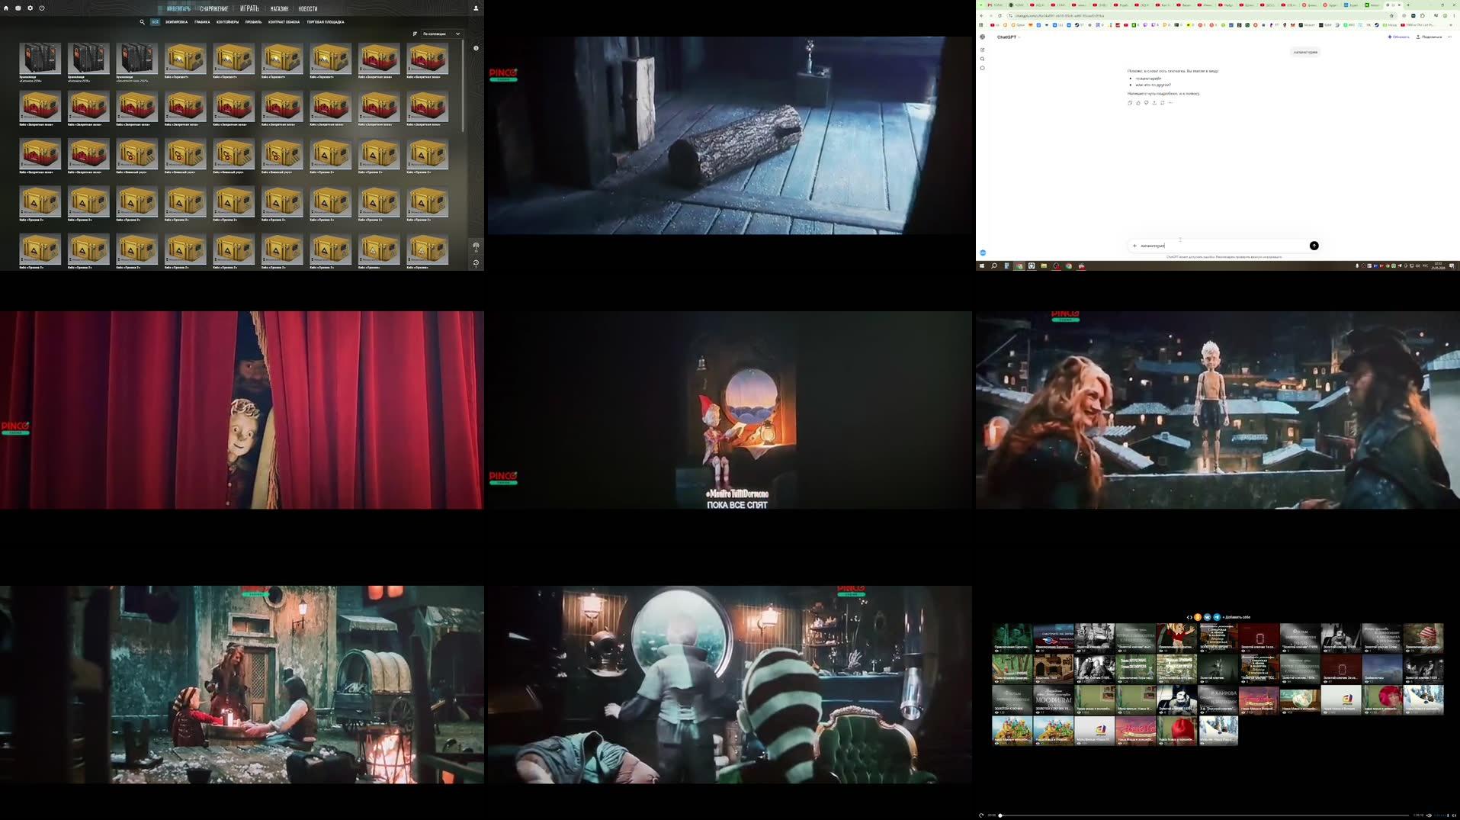The height and width of the screenshot is (820, 1460).
Task: Open the ТОРГОВАЯ ПЛОЩАДКА filter tab
Action: pos(326,22)
